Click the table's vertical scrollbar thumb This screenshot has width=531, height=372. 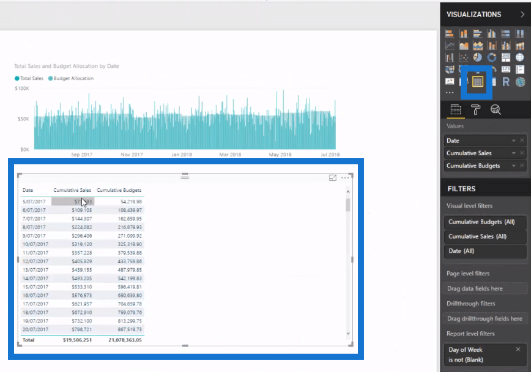348,205
